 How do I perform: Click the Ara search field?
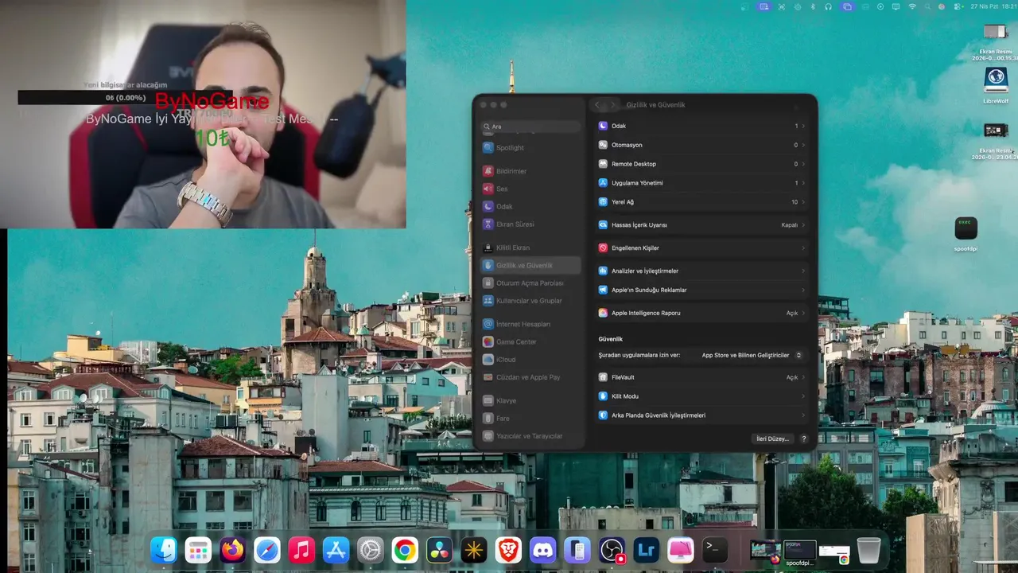[531, 127]
